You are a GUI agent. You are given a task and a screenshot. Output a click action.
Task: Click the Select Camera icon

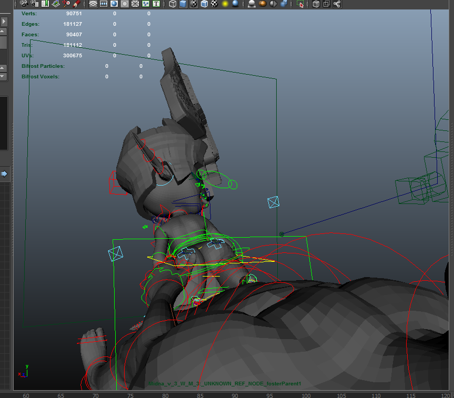[24, 4]
